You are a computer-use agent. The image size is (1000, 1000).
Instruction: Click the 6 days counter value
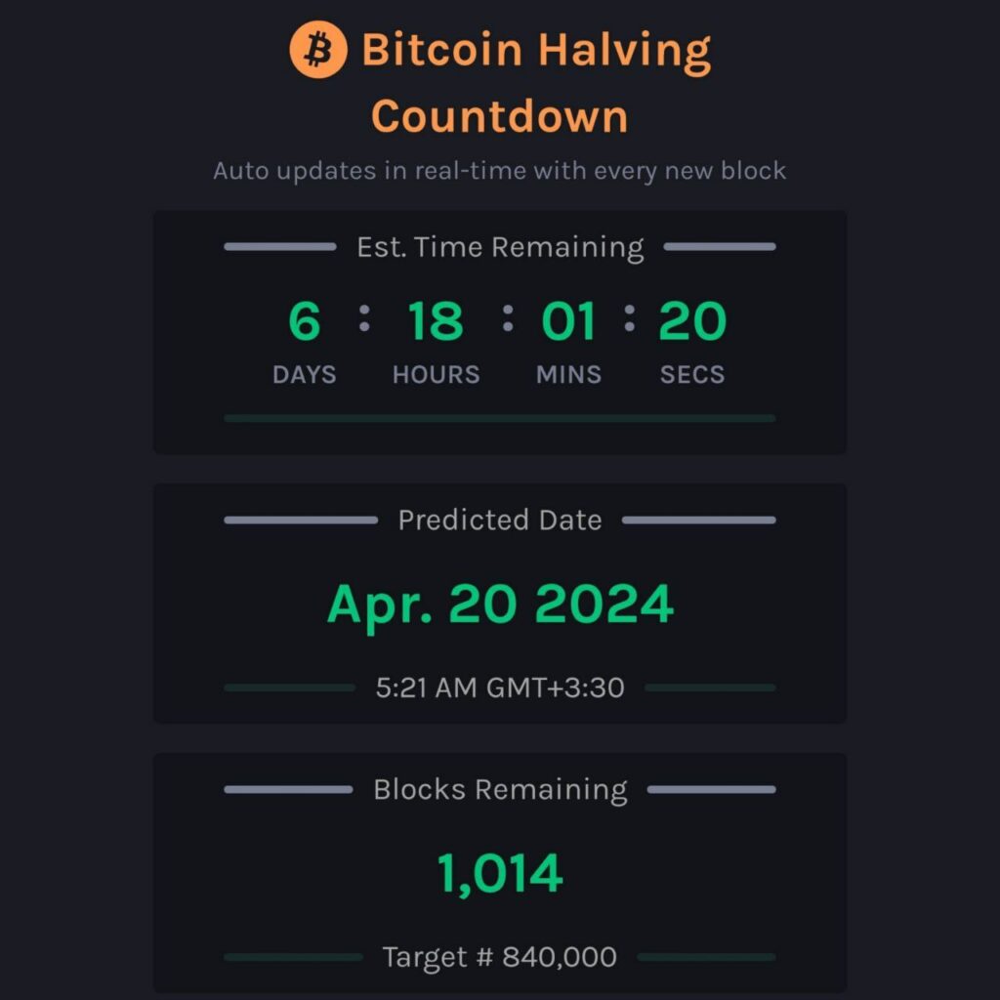pos(305,320)
